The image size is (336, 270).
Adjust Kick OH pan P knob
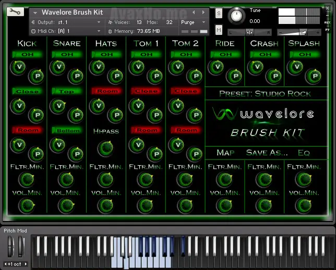click(x=37, y=76)
